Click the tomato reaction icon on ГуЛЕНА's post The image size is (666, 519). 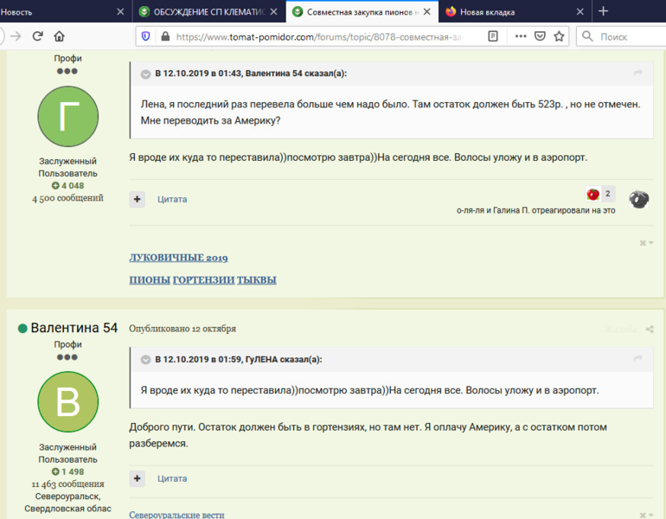[x=593, y=195]
